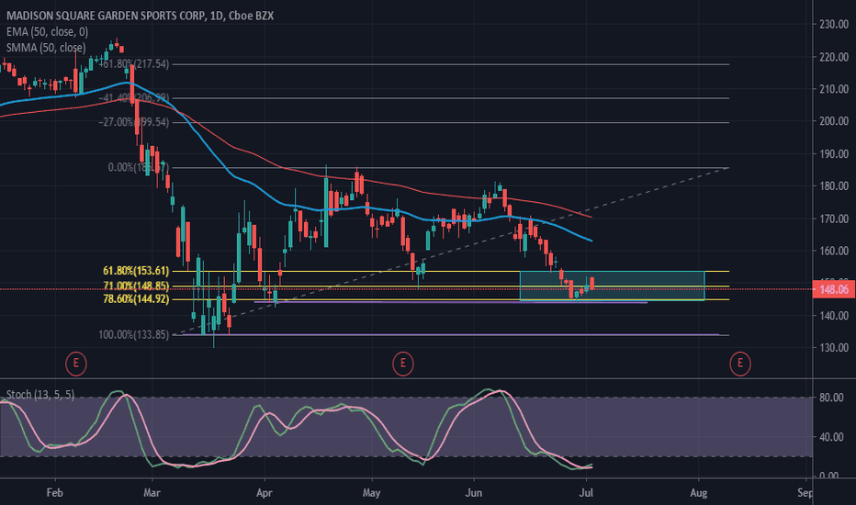
Task: Click the 230.00 price axis label
Action: click(x=834, y=24)
